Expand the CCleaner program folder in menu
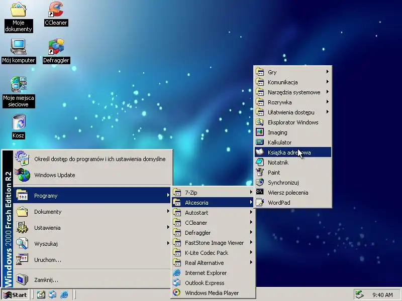The width and height of the screenshot is (402, 301). tap(213, 223)
